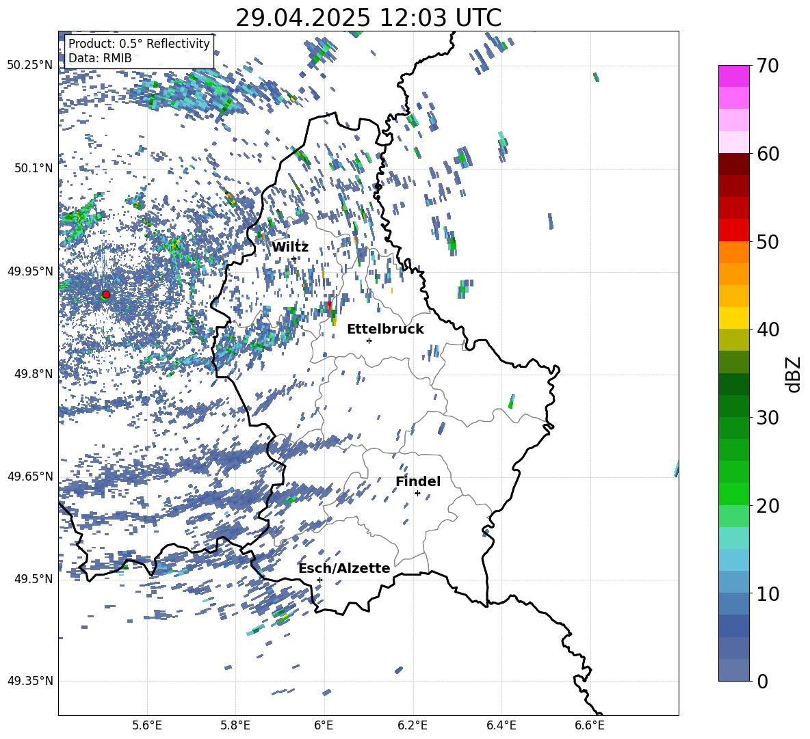The width and height of the screenshot is (810, 739).
Task: Click the 6.6°E longitude label
Action: click(590, 725)
